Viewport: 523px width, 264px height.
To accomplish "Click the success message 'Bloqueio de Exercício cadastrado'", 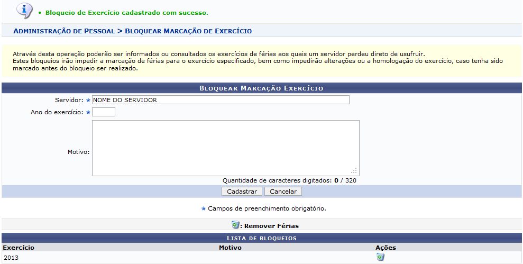I will 127,13.
